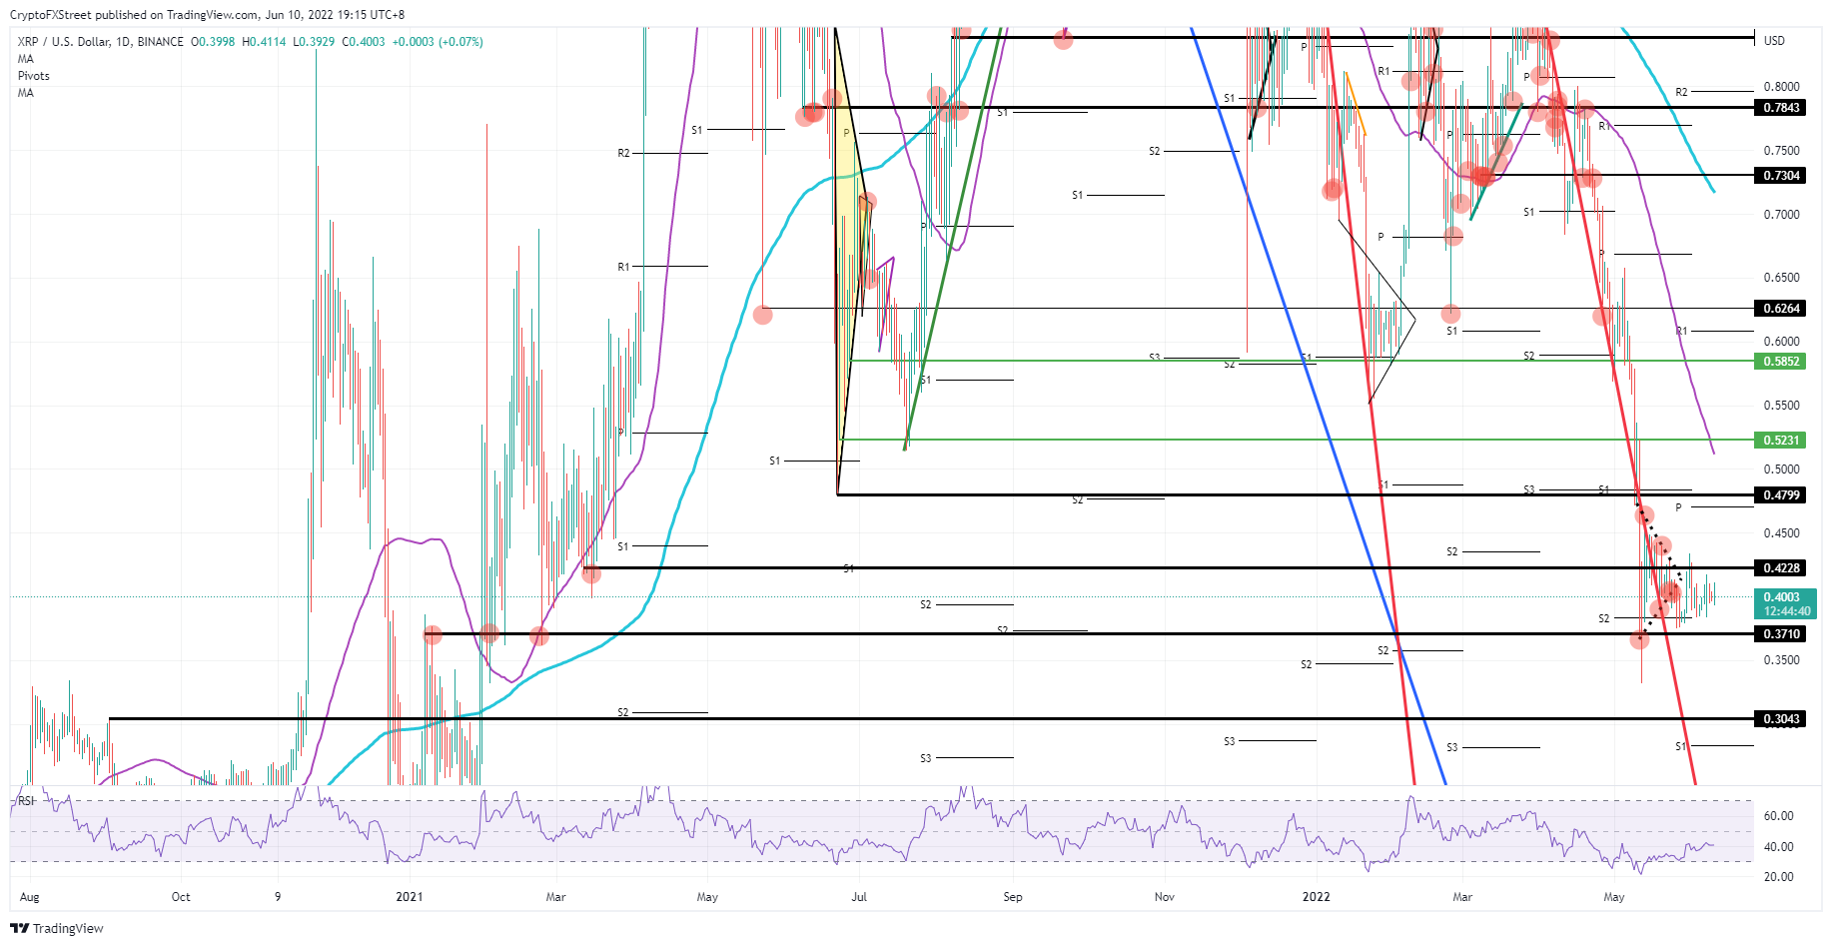Click the current price 0.4003 countdown label
The image size is (1832, 946).
click(1785, 604)
